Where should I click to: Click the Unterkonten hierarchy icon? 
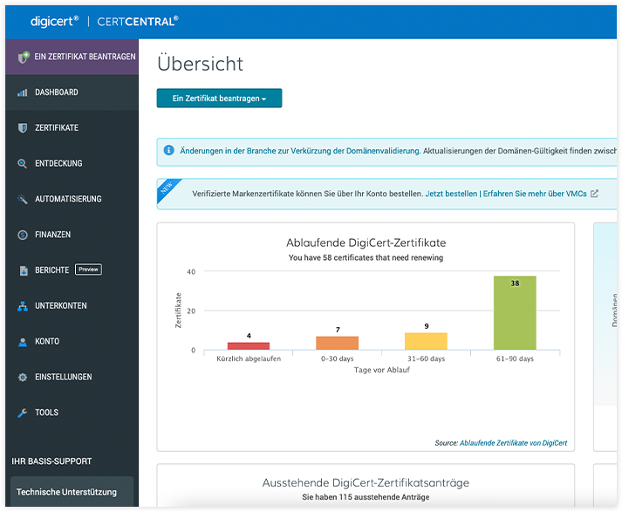[23, 306]
